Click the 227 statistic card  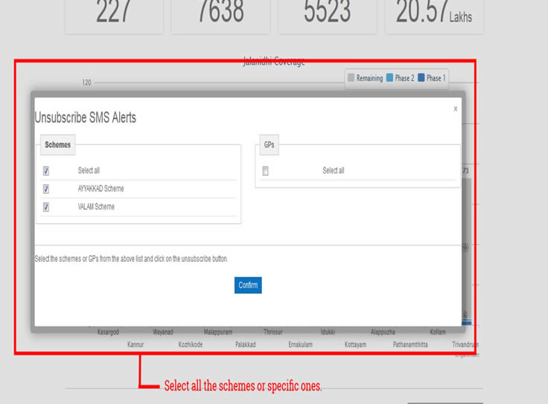click(x=113, y=15)
